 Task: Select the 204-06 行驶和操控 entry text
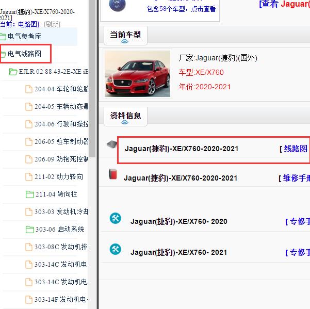pos(61,124)
